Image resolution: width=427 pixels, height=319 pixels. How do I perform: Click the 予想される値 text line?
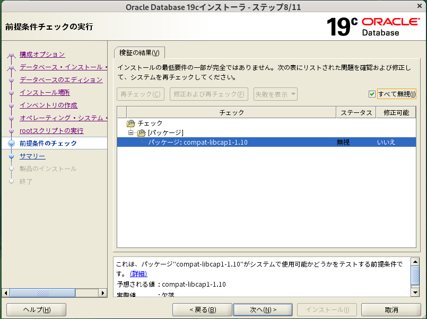[171, 285]
